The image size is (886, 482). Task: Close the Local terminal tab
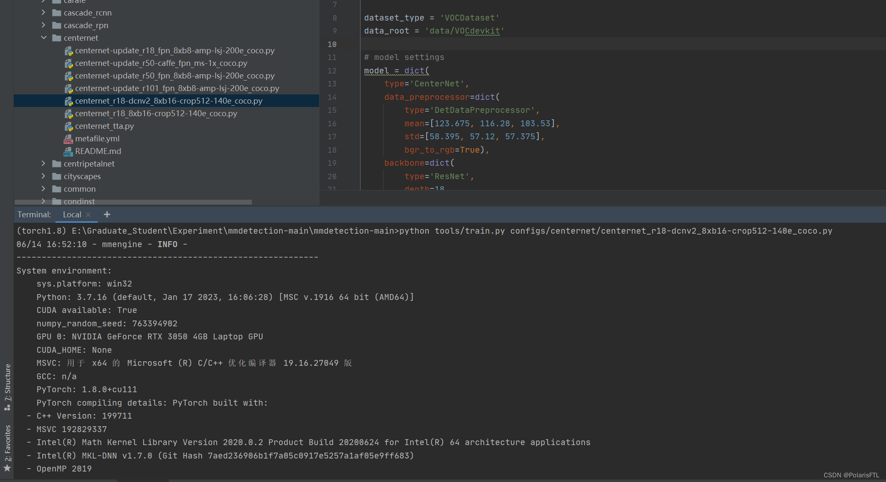coord(88,215)
